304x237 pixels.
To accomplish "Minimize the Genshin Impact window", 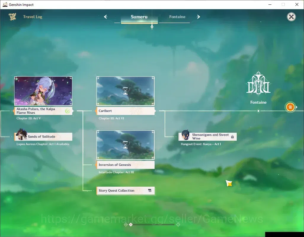I will (x=270, y=4).
